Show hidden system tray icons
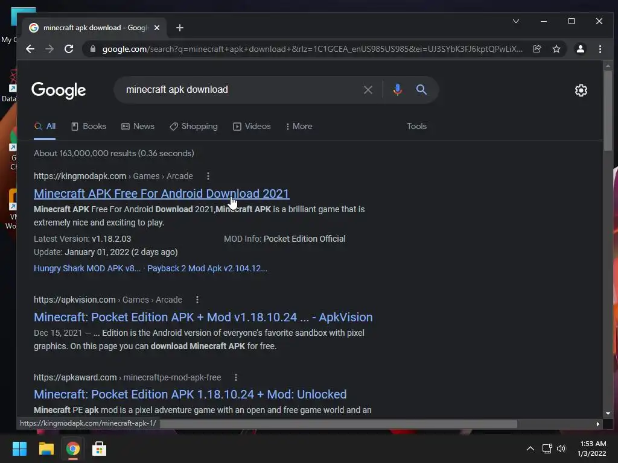The width and height of the screenshot is (618, 463). [x=530, y=449]
